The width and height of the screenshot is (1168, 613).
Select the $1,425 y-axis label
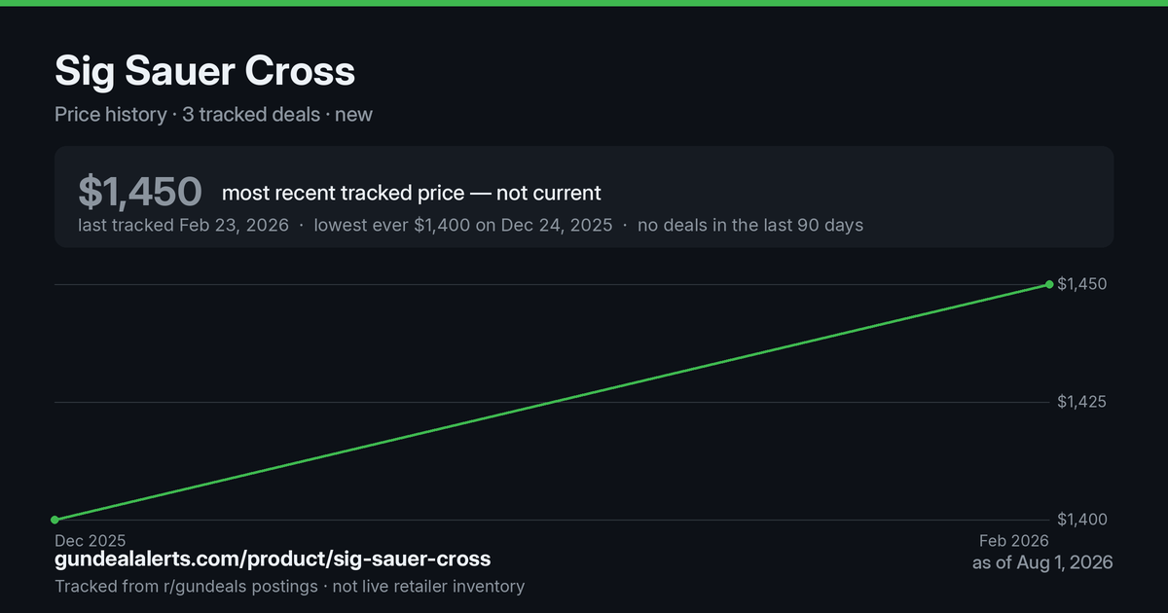(1081, 402)
